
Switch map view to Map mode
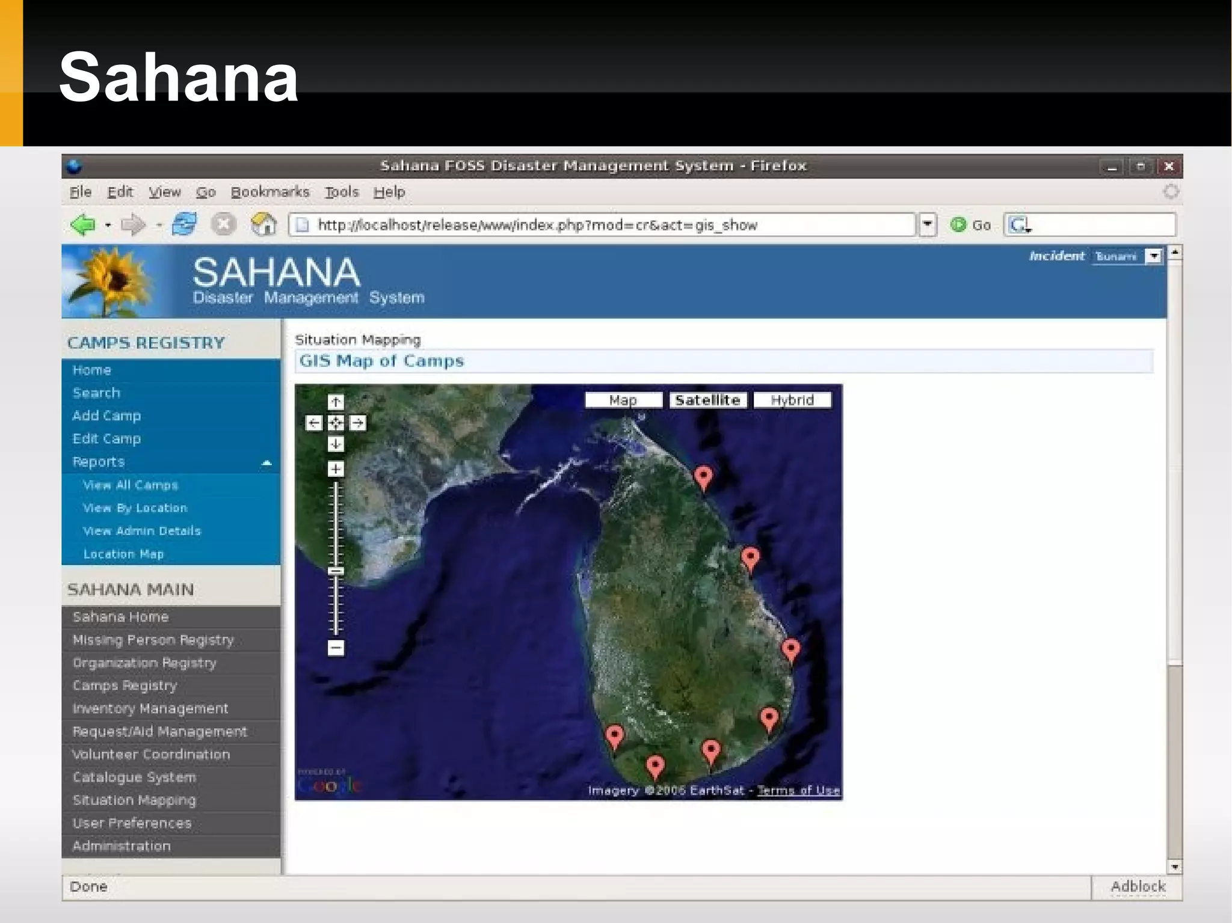click(x=623, y=400)
